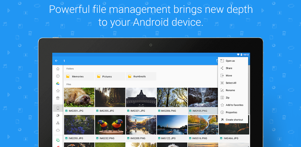Open the cloud accounts sidebar icon

[x=58, y=130]
